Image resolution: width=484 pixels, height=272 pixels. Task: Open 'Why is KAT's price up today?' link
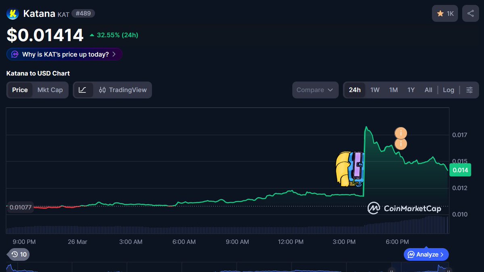pos(64,54)
